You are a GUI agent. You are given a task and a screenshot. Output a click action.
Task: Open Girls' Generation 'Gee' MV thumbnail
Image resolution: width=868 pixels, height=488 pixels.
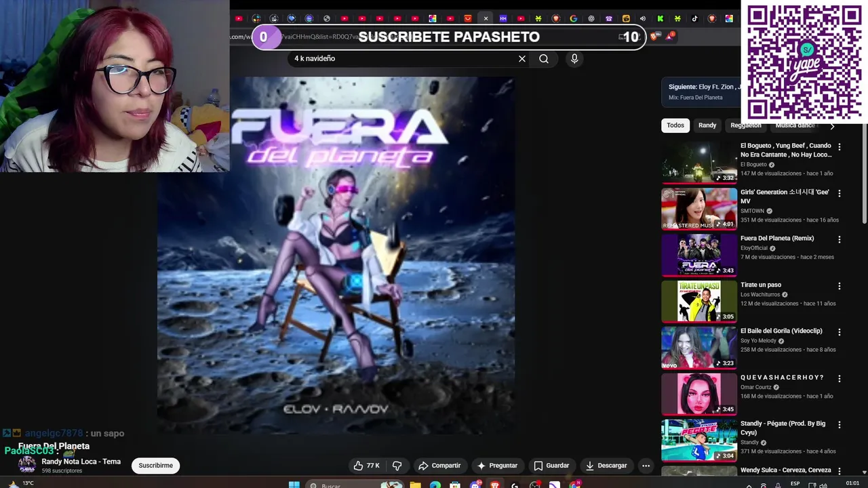click(699, 209)
